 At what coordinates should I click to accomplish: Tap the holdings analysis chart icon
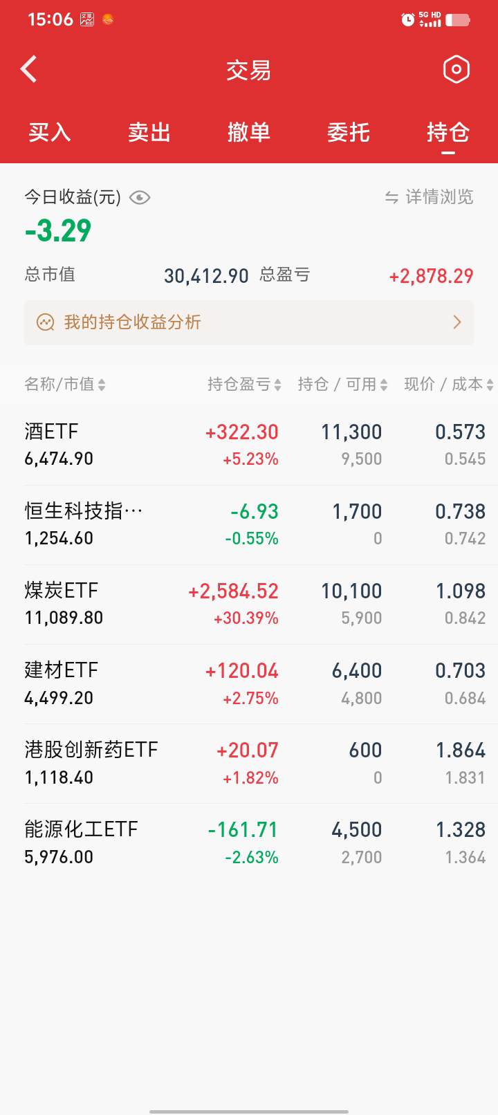pyautogui.click(x=46, y=322)
